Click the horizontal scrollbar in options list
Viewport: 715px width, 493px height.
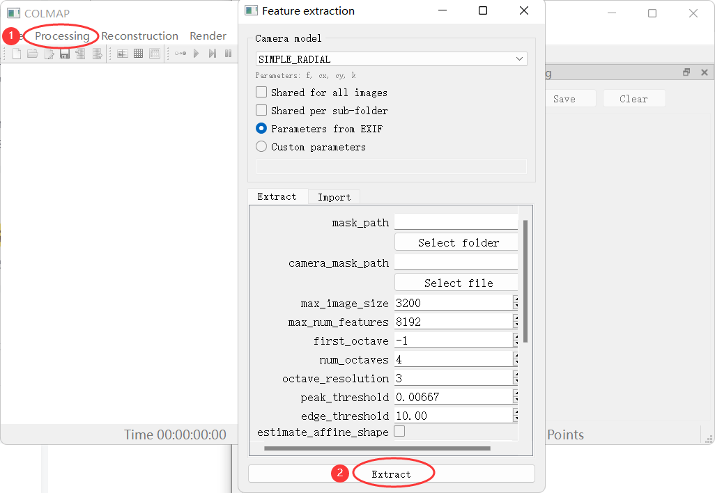pyautogui.click(x=377, y=448)
